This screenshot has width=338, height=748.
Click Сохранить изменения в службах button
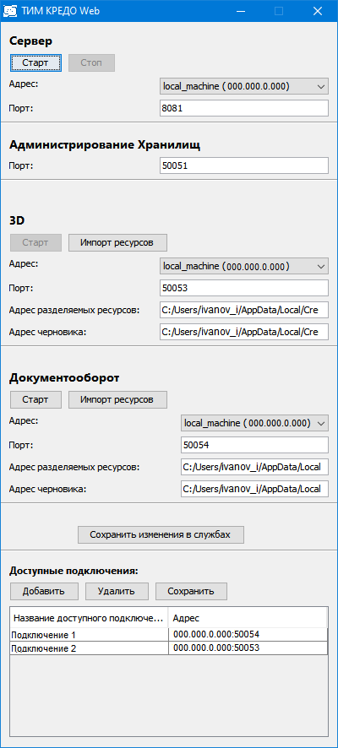click(x=161, y=534)
